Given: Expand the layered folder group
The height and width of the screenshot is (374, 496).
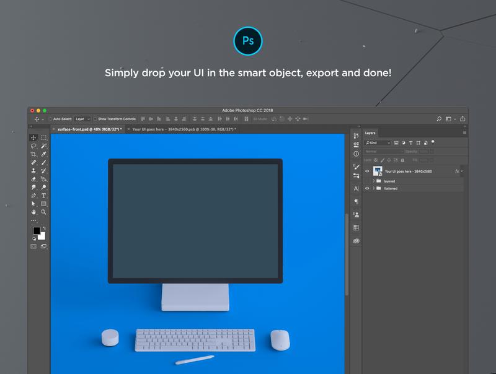Looking at the screenshot, I should click(x=373, y=181).
